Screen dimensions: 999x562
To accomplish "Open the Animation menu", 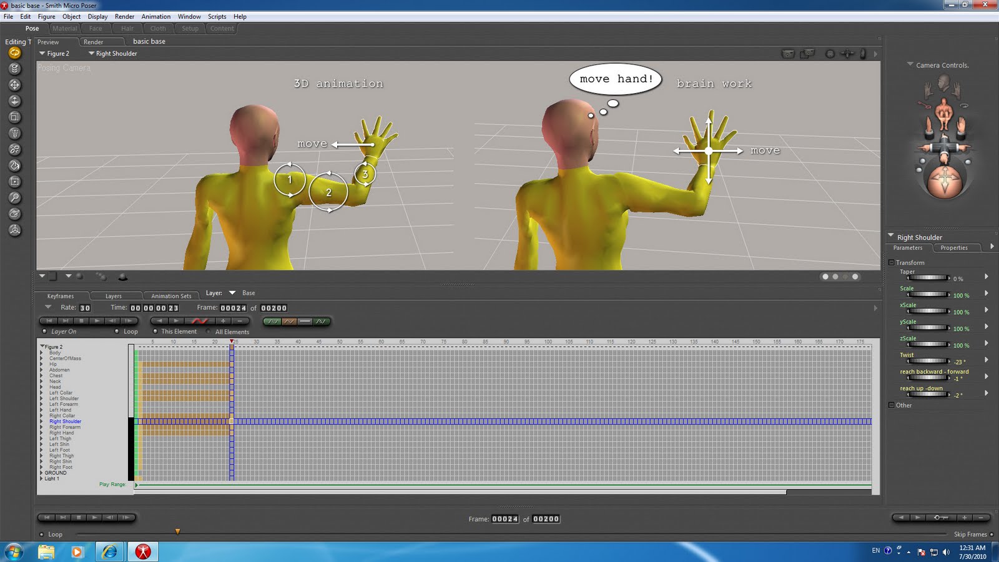I will point(155,16).
